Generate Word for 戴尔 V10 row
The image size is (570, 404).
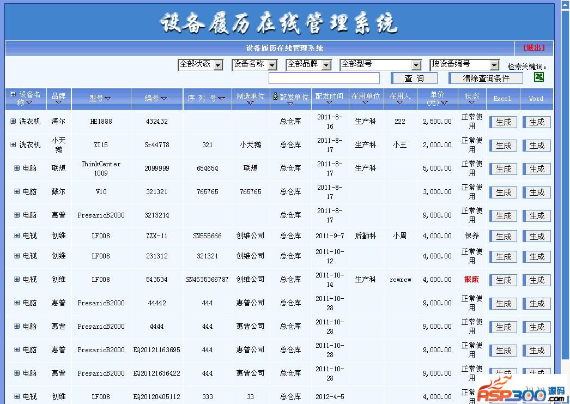point(537,192)
